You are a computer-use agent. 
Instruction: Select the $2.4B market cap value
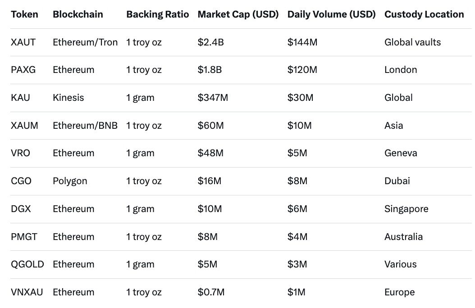point(210,42)
